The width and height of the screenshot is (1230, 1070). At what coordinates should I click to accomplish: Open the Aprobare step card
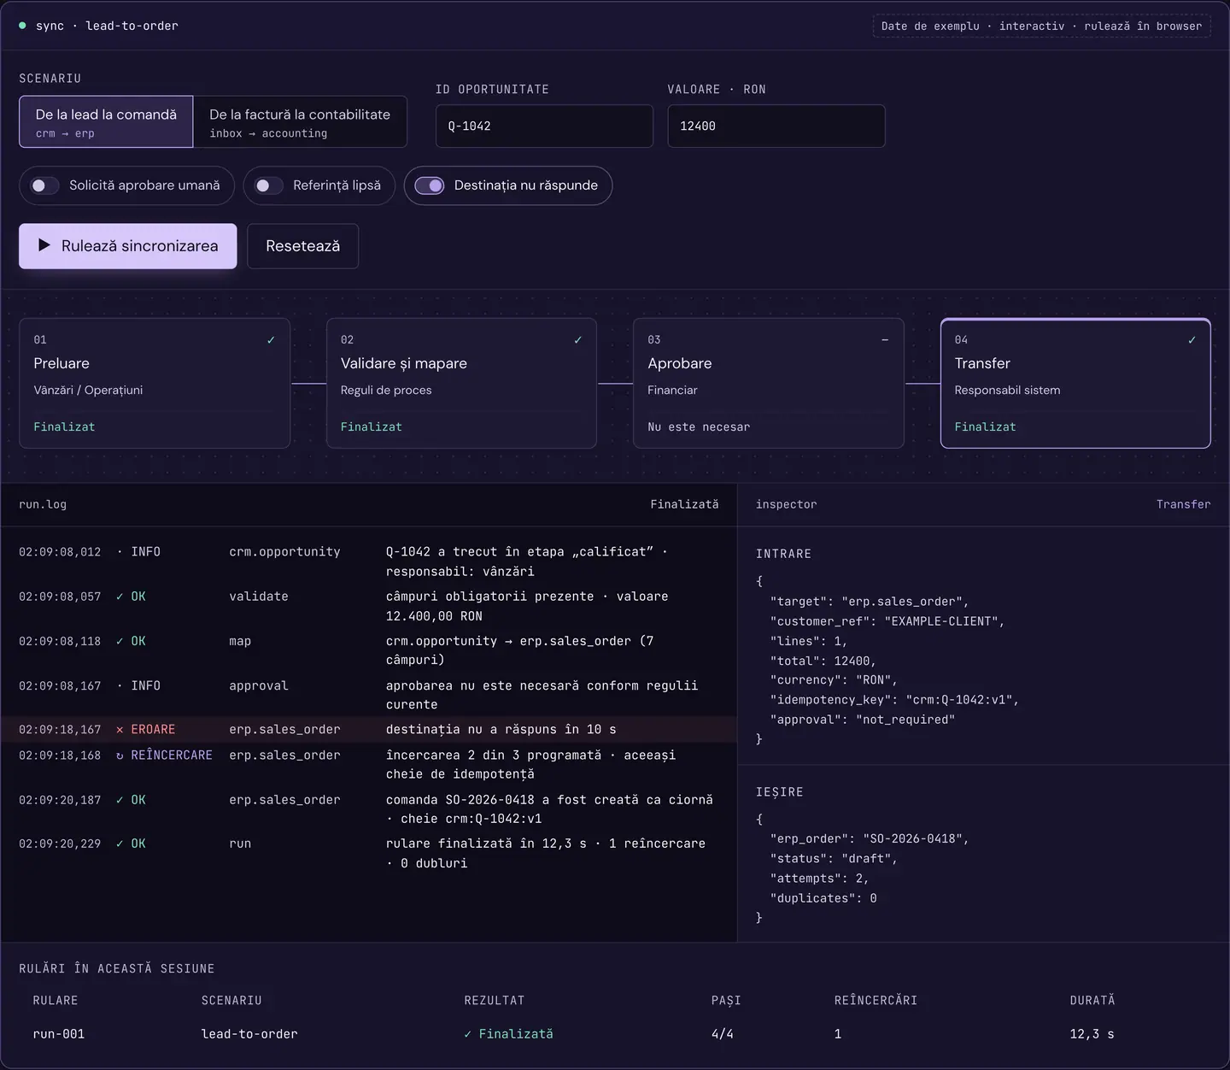[x=769, y=384]
